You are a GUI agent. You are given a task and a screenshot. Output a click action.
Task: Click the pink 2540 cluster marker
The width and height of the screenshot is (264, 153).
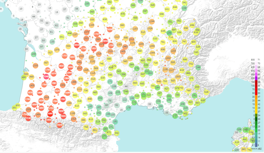tap(46, 76)
